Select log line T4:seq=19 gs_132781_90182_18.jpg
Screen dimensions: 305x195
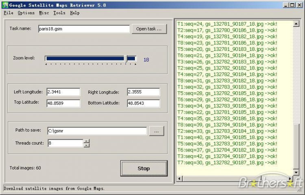[227, 37]
